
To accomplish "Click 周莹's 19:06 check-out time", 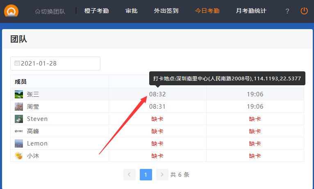I will pos(255,107).
